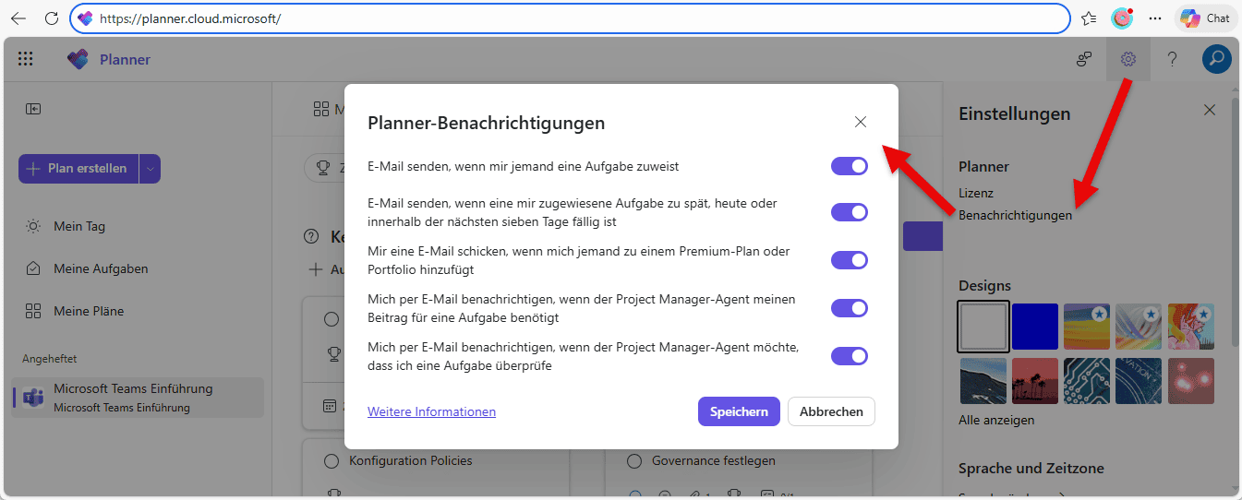This screenshot has height=500, width=1242.
Task: Open Mein Tag in the sidebar
Action: pyautogui.click(x=78, y=226)
